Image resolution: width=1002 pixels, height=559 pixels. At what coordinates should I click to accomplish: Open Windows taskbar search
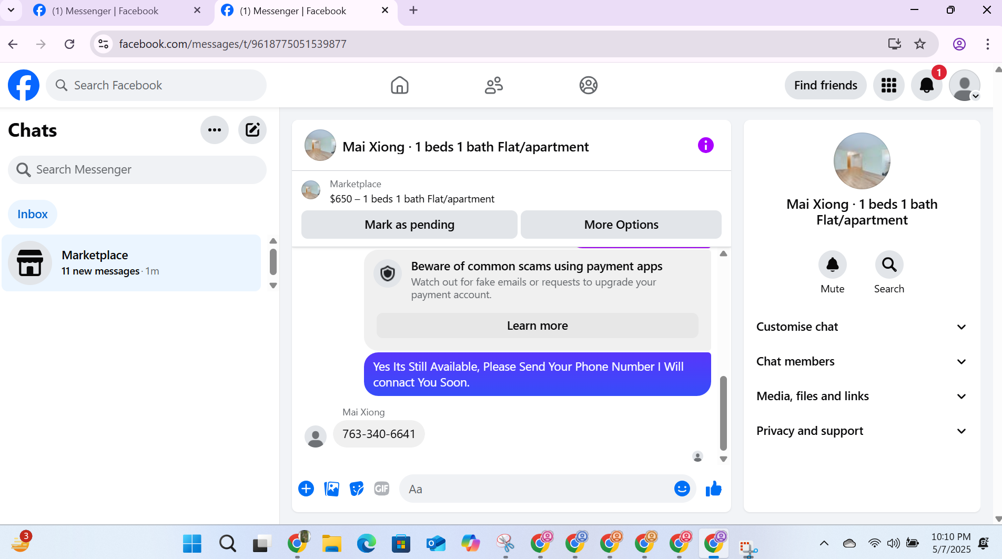[227, 543]
